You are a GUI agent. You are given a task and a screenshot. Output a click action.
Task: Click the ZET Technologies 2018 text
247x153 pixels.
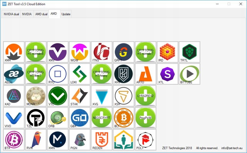pos(177,148)
